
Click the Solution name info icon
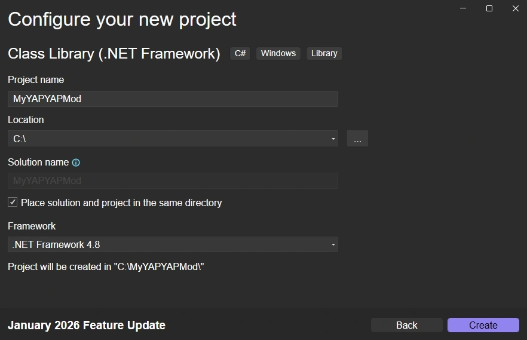(x=76, y=163)
